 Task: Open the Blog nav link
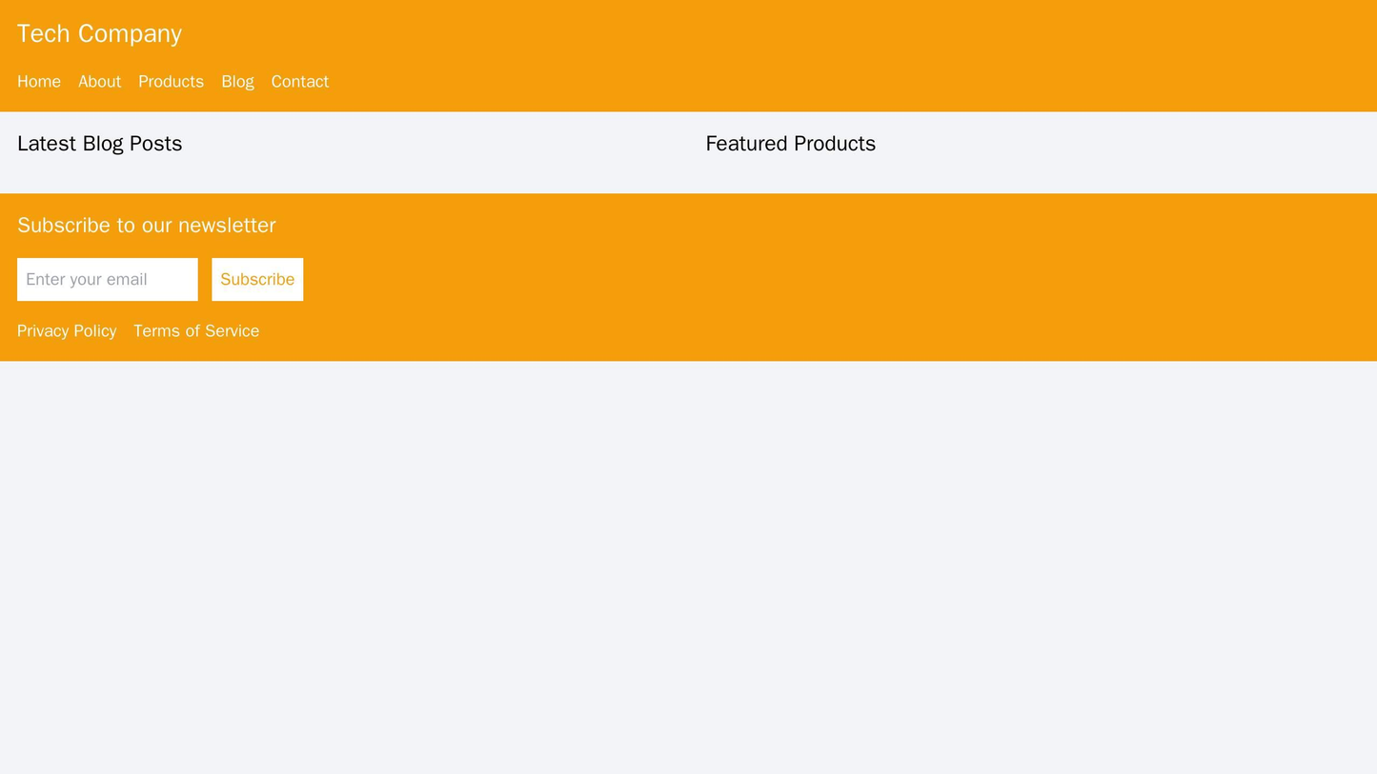(x=237, y=82)
